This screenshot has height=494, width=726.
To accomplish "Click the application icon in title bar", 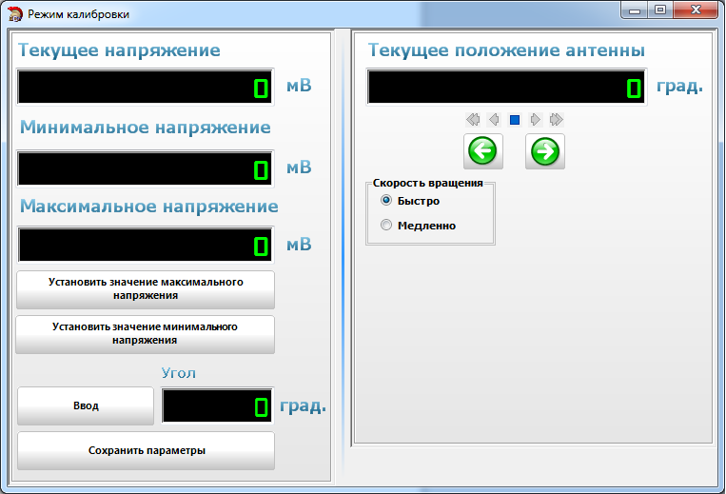I will 15,14.
